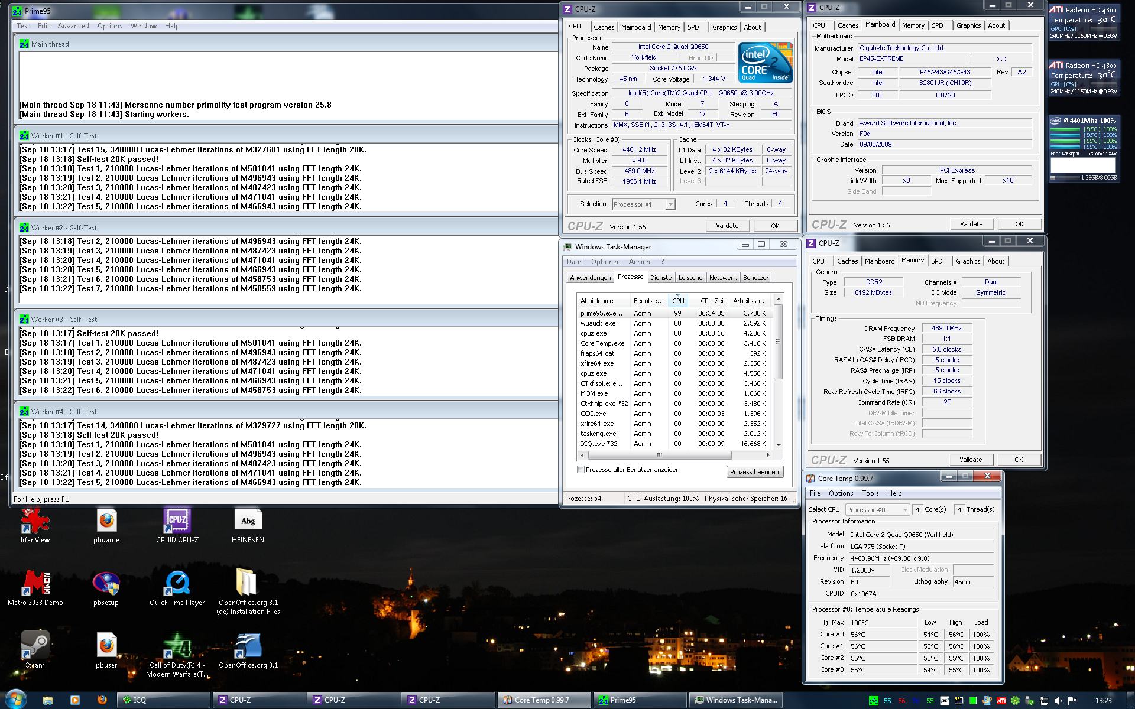Open the IrfanView desktop shortcut
The width and height of the screenshot is (1135, 709).
point(35,526)
